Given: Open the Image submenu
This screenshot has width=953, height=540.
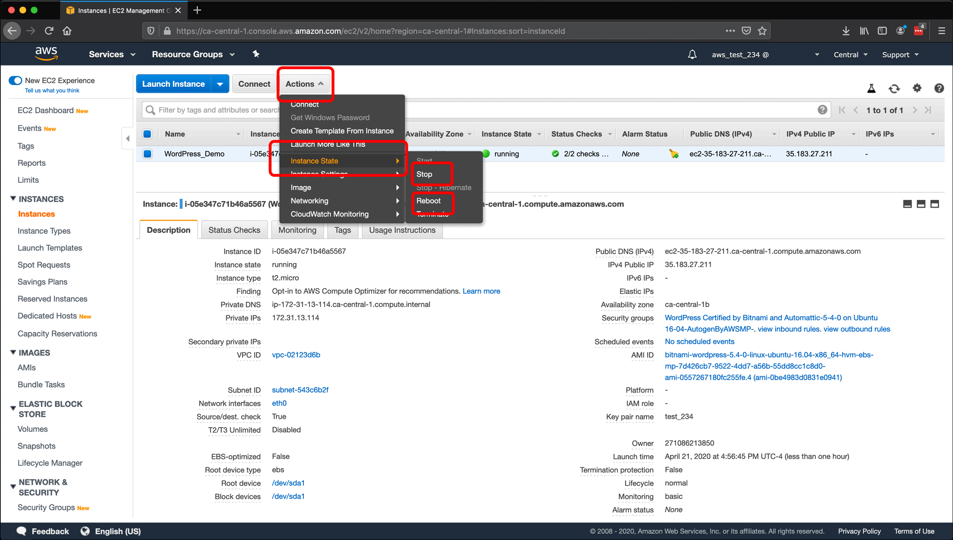Looking at the screenshot, I should 342,188.
